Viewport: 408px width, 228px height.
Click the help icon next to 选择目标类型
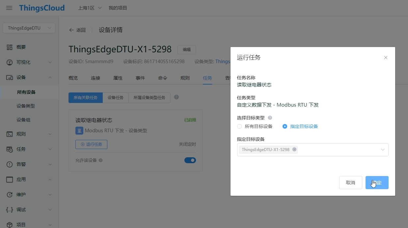pos(270,118)
